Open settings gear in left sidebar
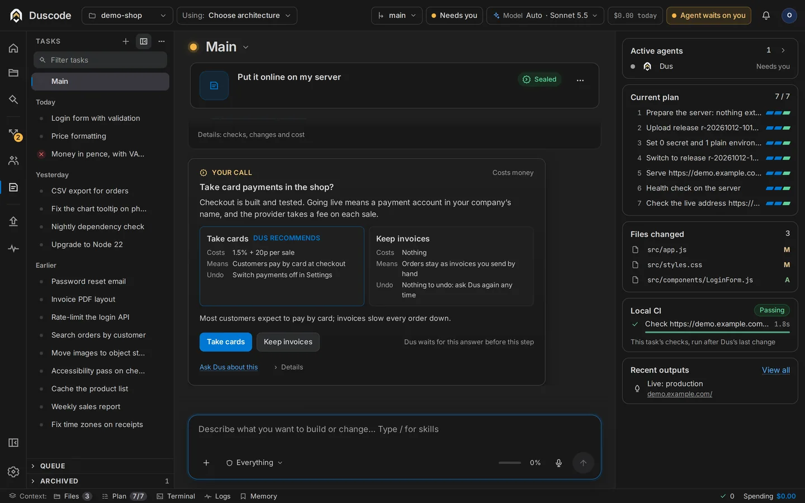Viewport: 805px width, 503px height. pyautogui.click(x=13, y=472)
